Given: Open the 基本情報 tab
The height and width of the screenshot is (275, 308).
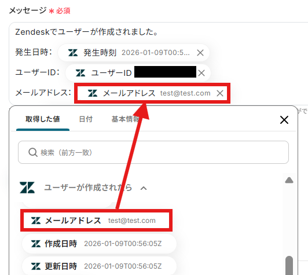Looking at the screenshot, I should pos(126,119).
